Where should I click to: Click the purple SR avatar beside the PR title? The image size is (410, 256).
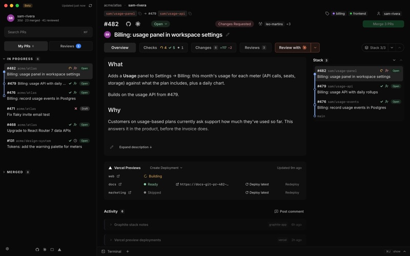108,34
